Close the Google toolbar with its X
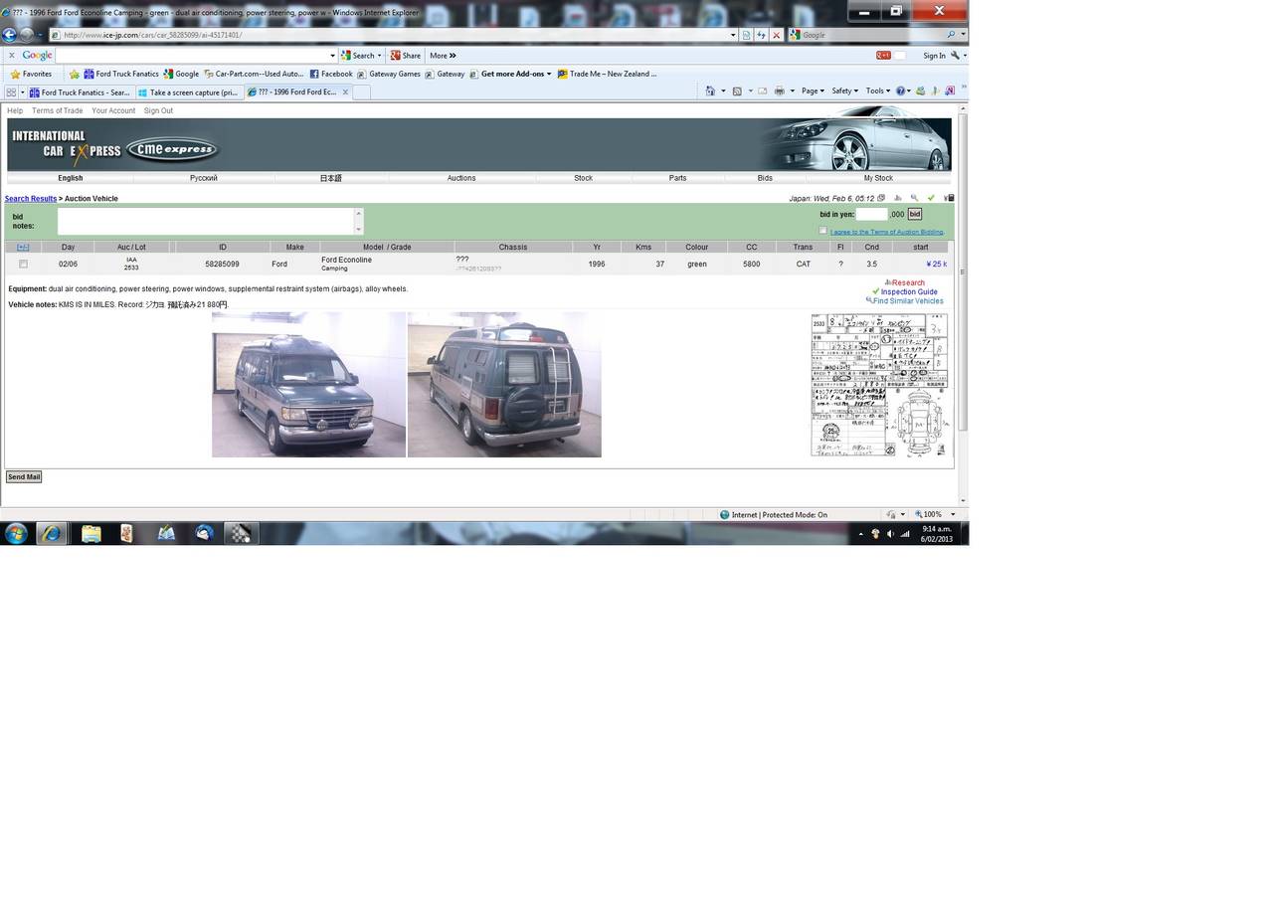Screen dimensions: 1272x901 pos(11,56)
